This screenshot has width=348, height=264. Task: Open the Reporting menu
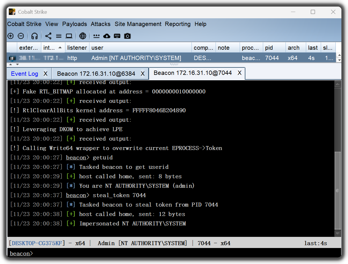tap(178, 24)
